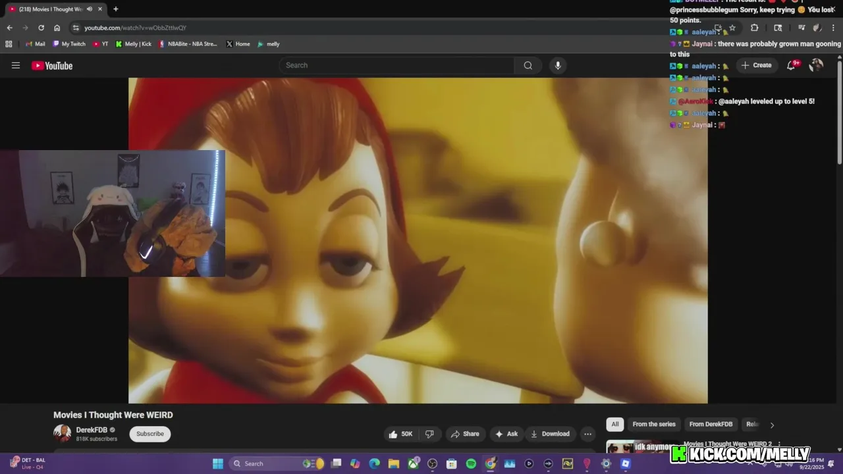Open the Melly | Kick bookmark
Image resolution: width=843 pixels, height=474 pixels.
point(133,44)
